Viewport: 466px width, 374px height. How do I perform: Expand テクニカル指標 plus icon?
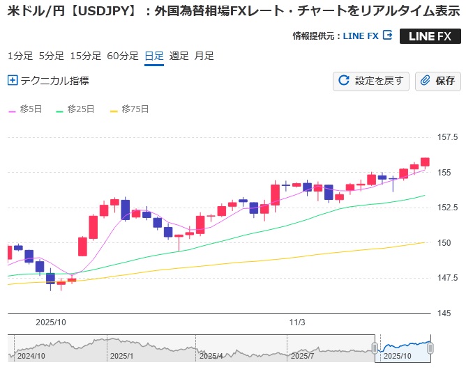pos(12,81)
